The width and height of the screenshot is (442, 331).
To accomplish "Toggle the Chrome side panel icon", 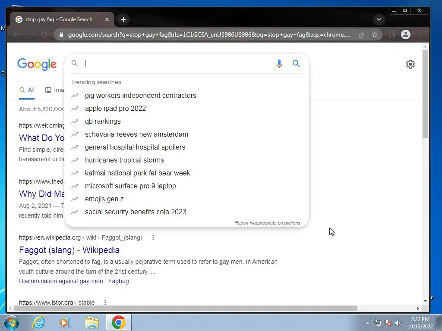I will 391,34.
